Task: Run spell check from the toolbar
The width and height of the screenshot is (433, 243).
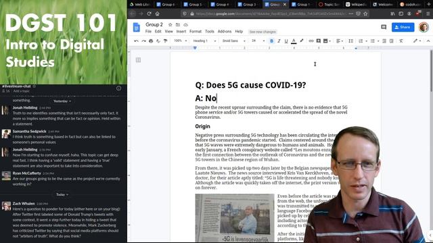Action: point(158,40)
